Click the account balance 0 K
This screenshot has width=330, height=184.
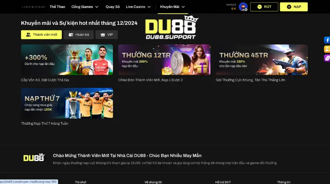point(233,9)
